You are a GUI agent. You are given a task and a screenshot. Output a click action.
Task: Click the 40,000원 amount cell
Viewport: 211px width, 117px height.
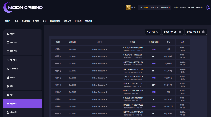(168, 57)
